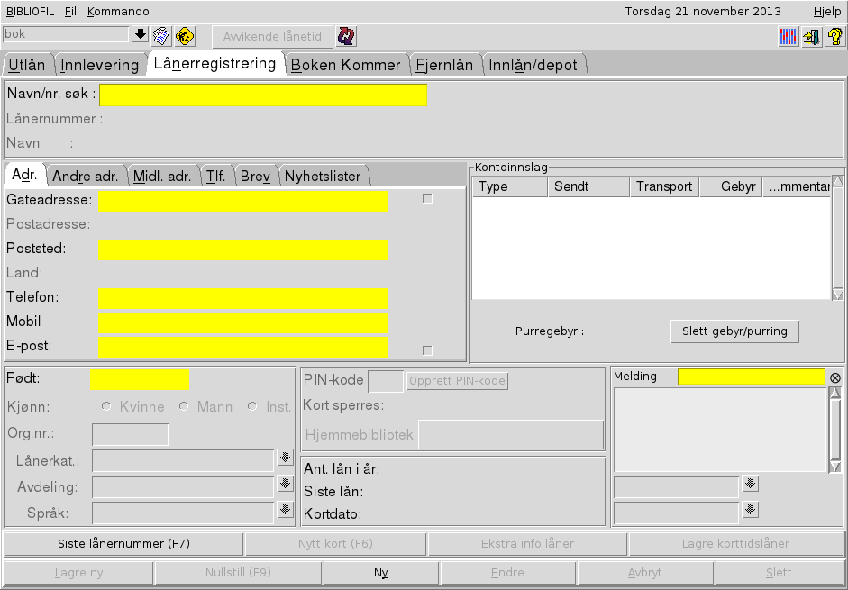Screen dimensions: 848x590
Task: Click the blue and red bookshelf icon
Action: click(789, 37)
